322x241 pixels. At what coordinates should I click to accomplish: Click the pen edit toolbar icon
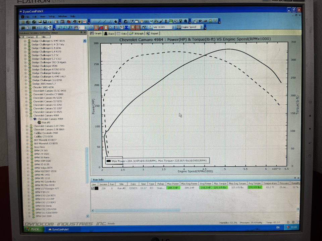coord(161,21)
